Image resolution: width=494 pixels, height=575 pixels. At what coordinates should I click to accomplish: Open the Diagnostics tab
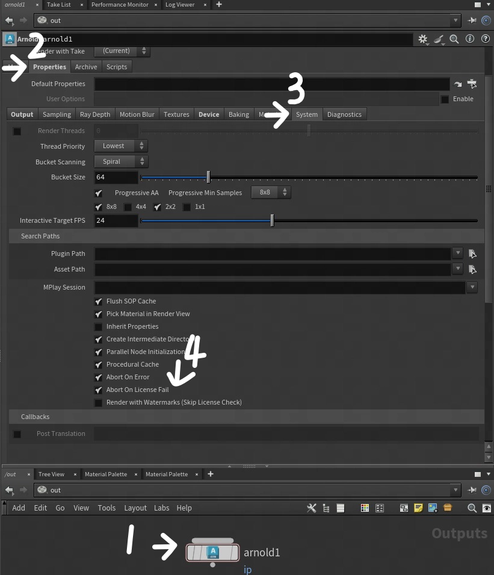344,114
